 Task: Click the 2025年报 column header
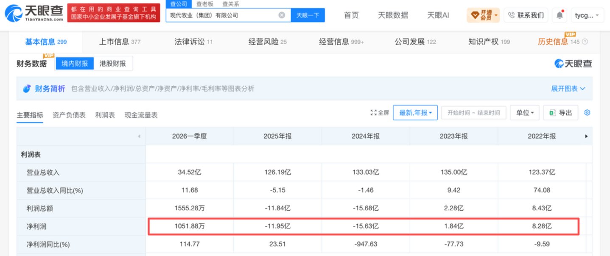click(x=277, y=136)
